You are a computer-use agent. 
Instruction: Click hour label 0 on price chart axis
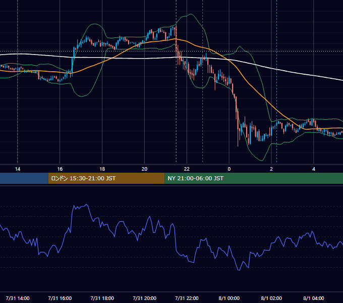(229, 169)
